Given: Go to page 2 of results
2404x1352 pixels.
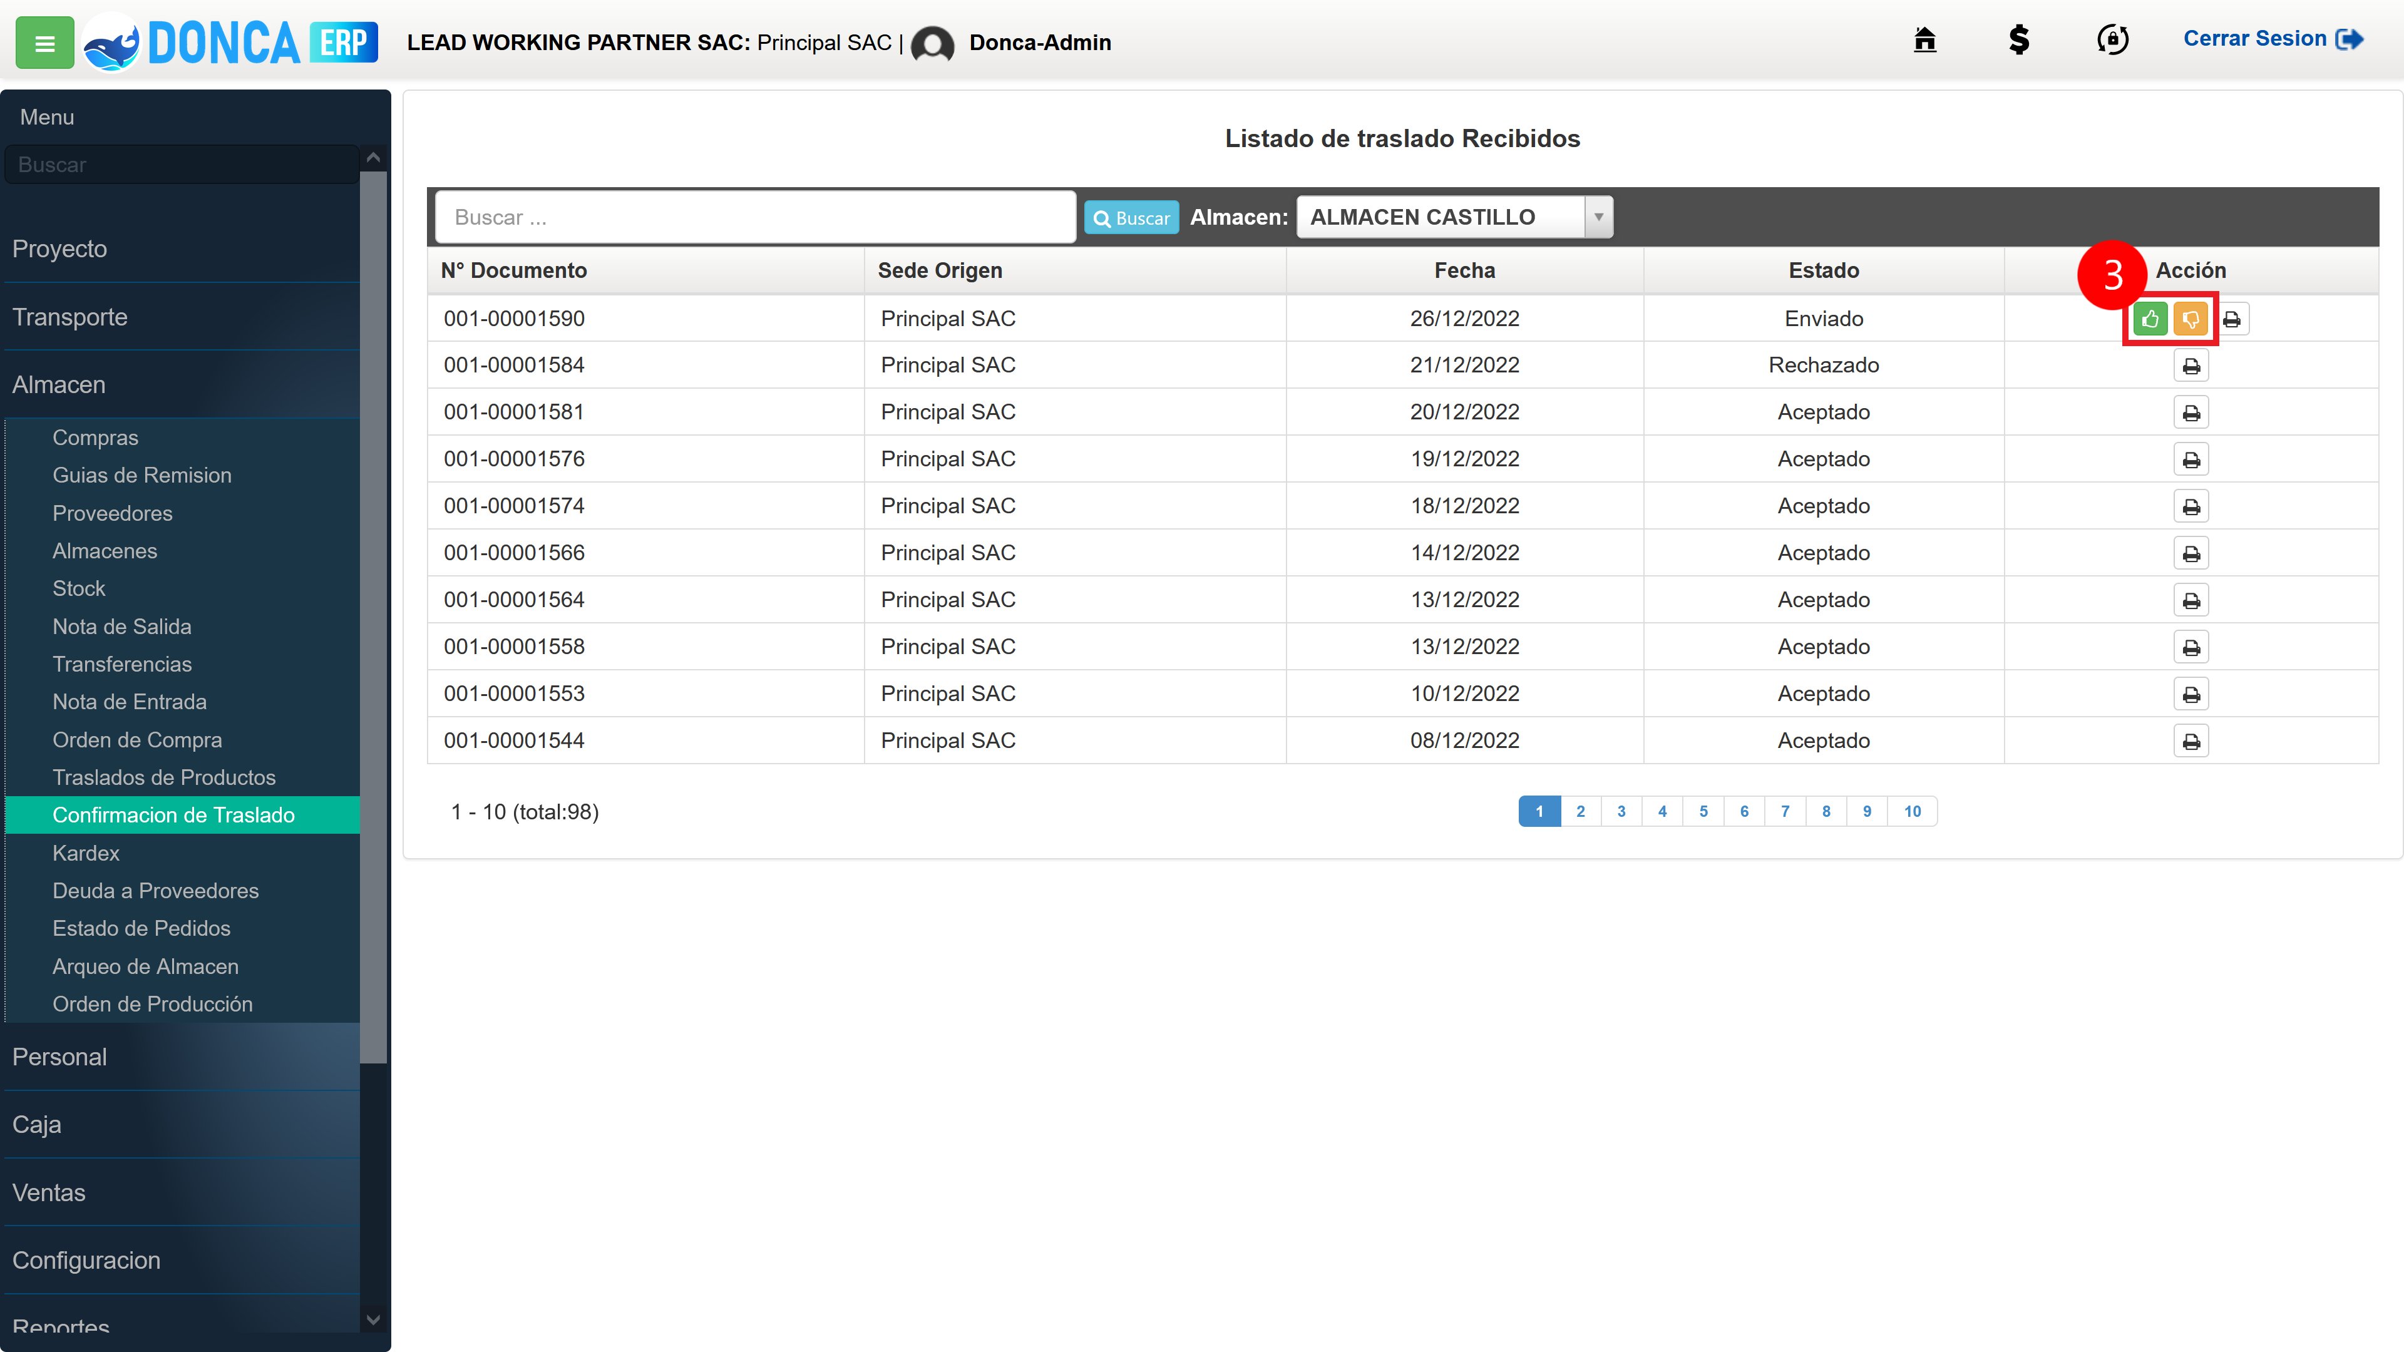Looking at the screenshot, I should pyautogui.click(x=1580, y=812).
